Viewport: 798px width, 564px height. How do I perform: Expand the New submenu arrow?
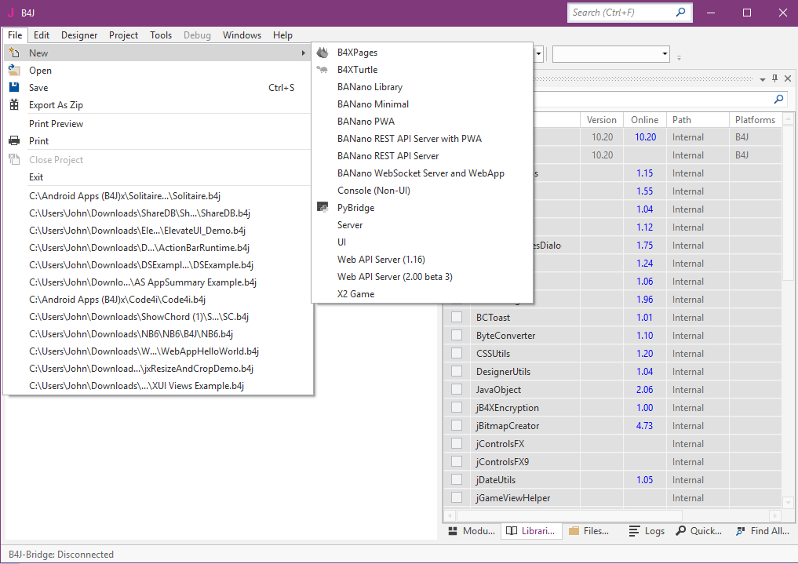304,53
